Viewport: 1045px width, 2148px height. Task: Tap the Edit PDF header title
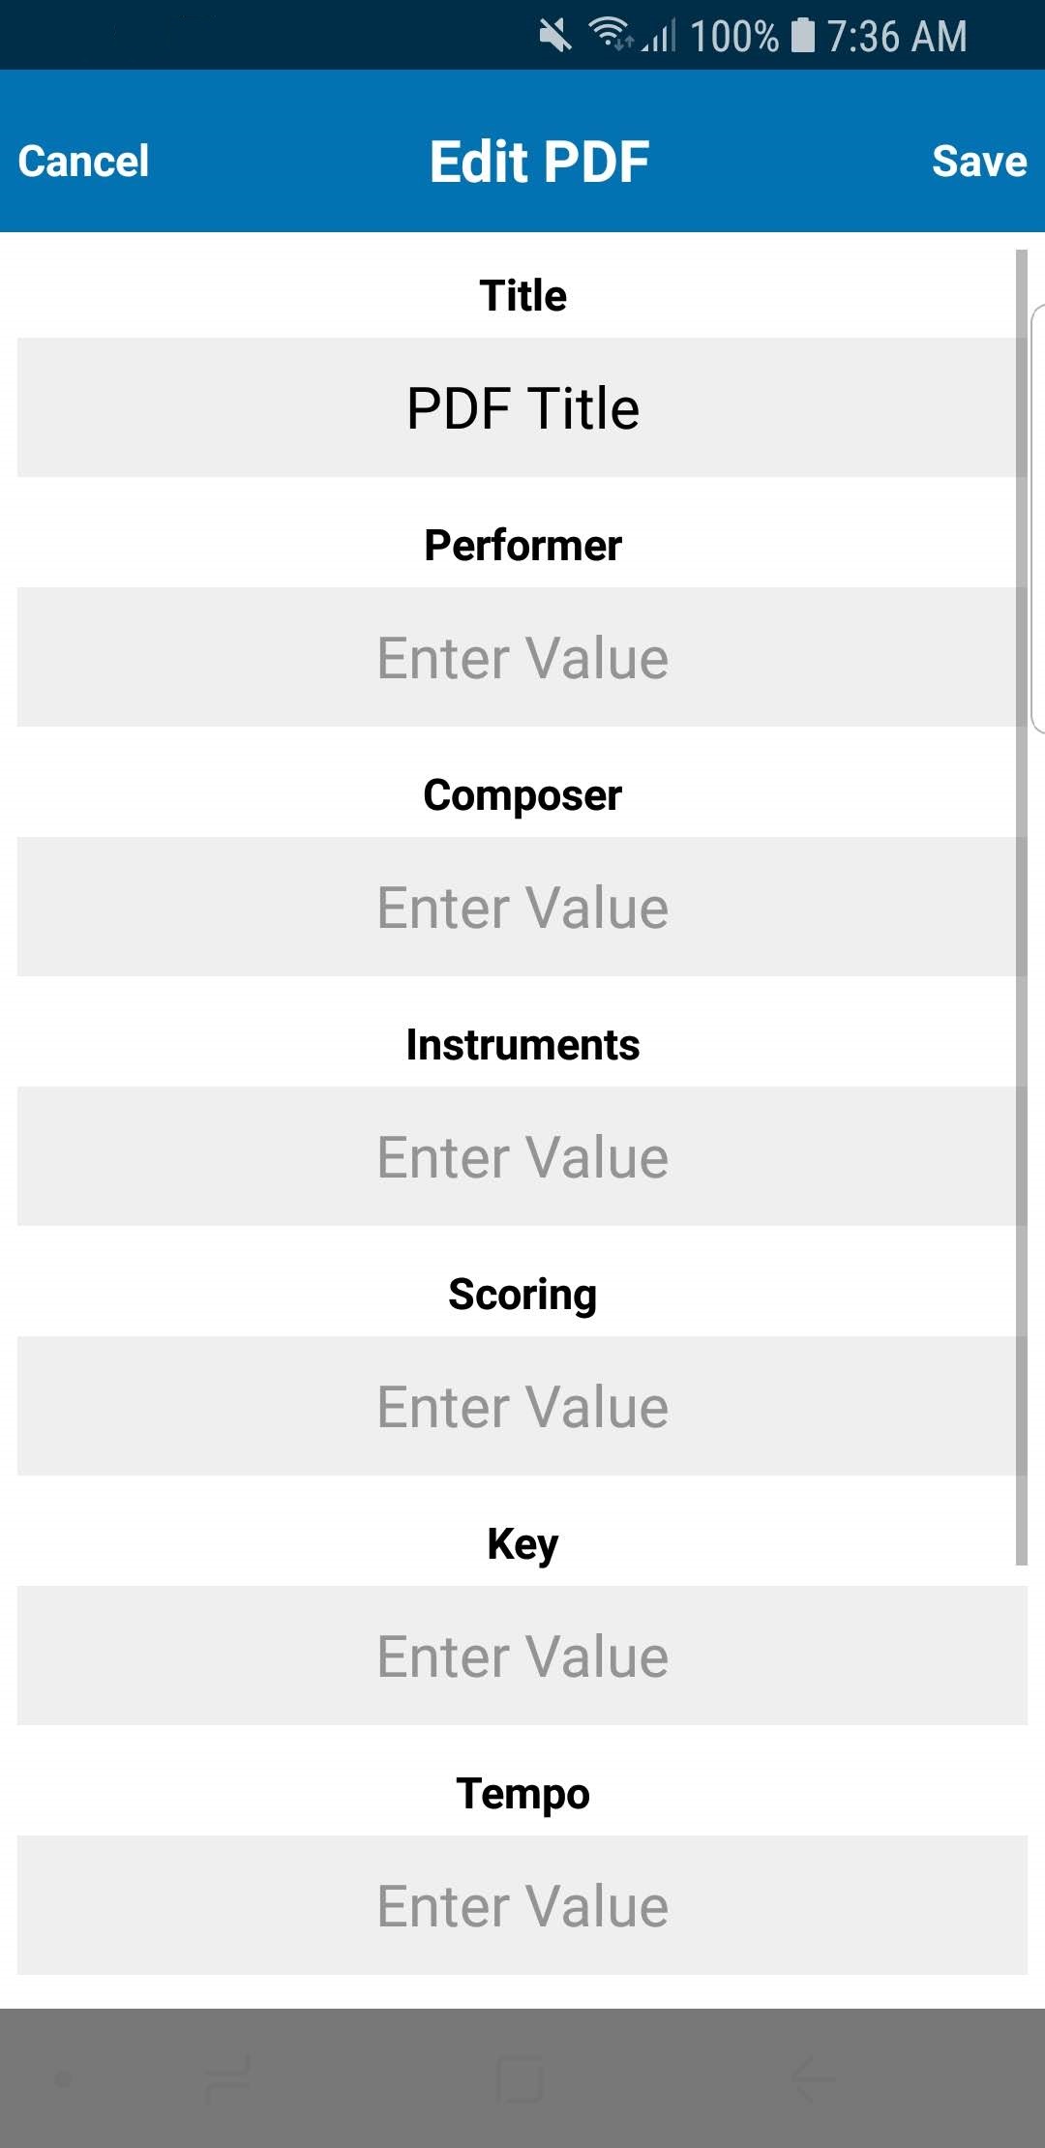tap(539, 161)
